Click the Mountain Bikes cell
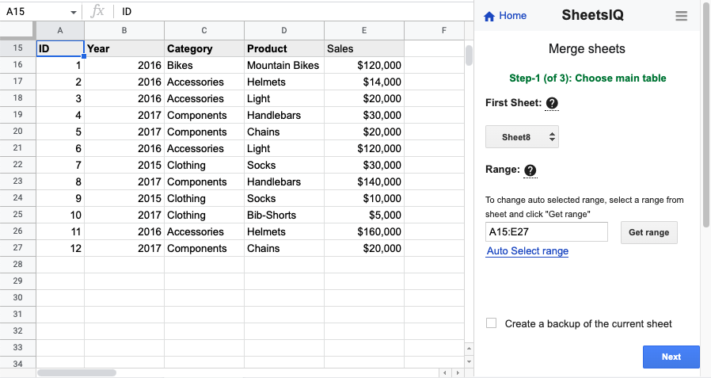711x378 pixels. [284, 65]
